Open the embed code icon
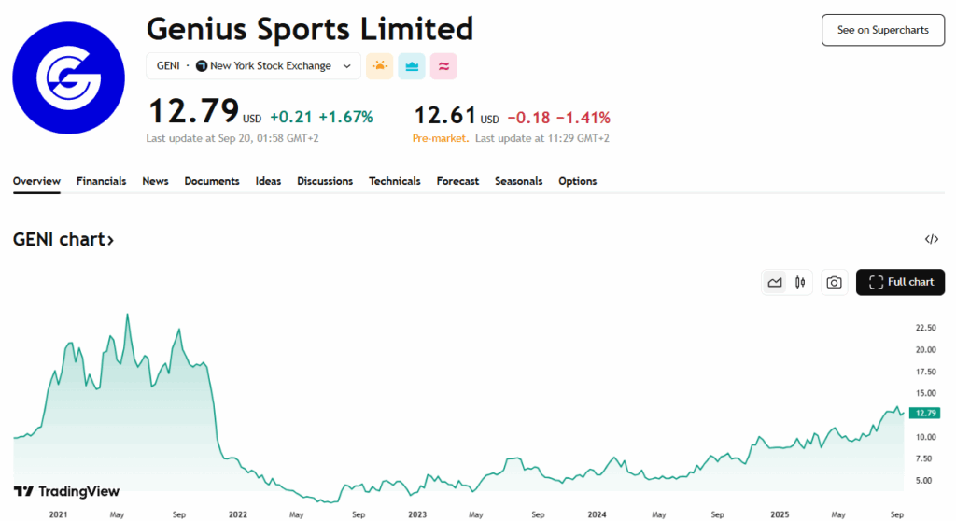956x521 pixels. coord(931,239)
